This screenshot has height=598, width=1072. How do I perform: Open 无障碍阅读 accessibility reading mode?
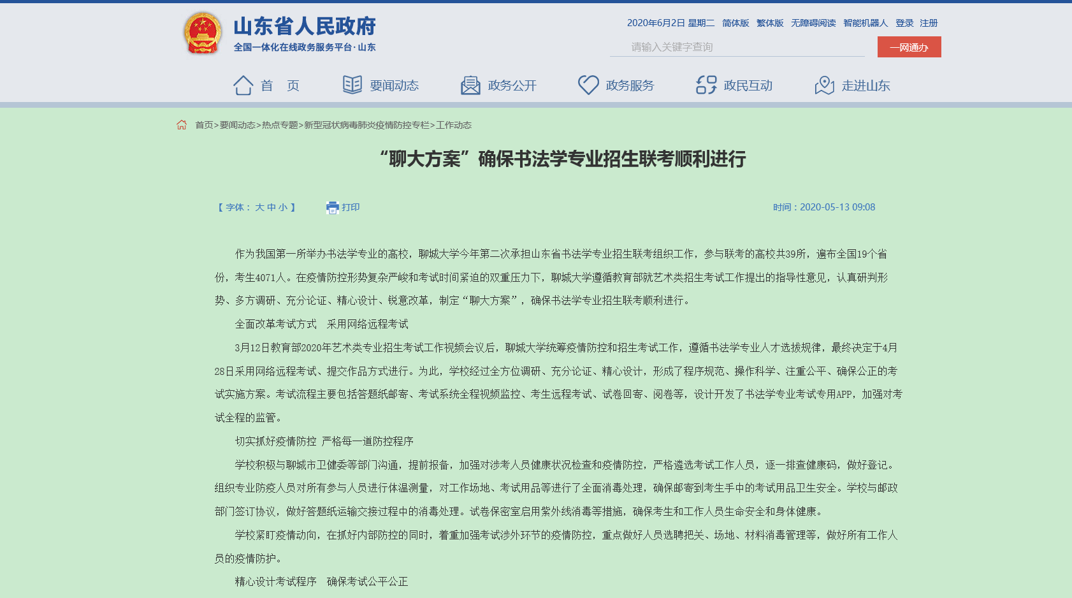click(813, 23)
